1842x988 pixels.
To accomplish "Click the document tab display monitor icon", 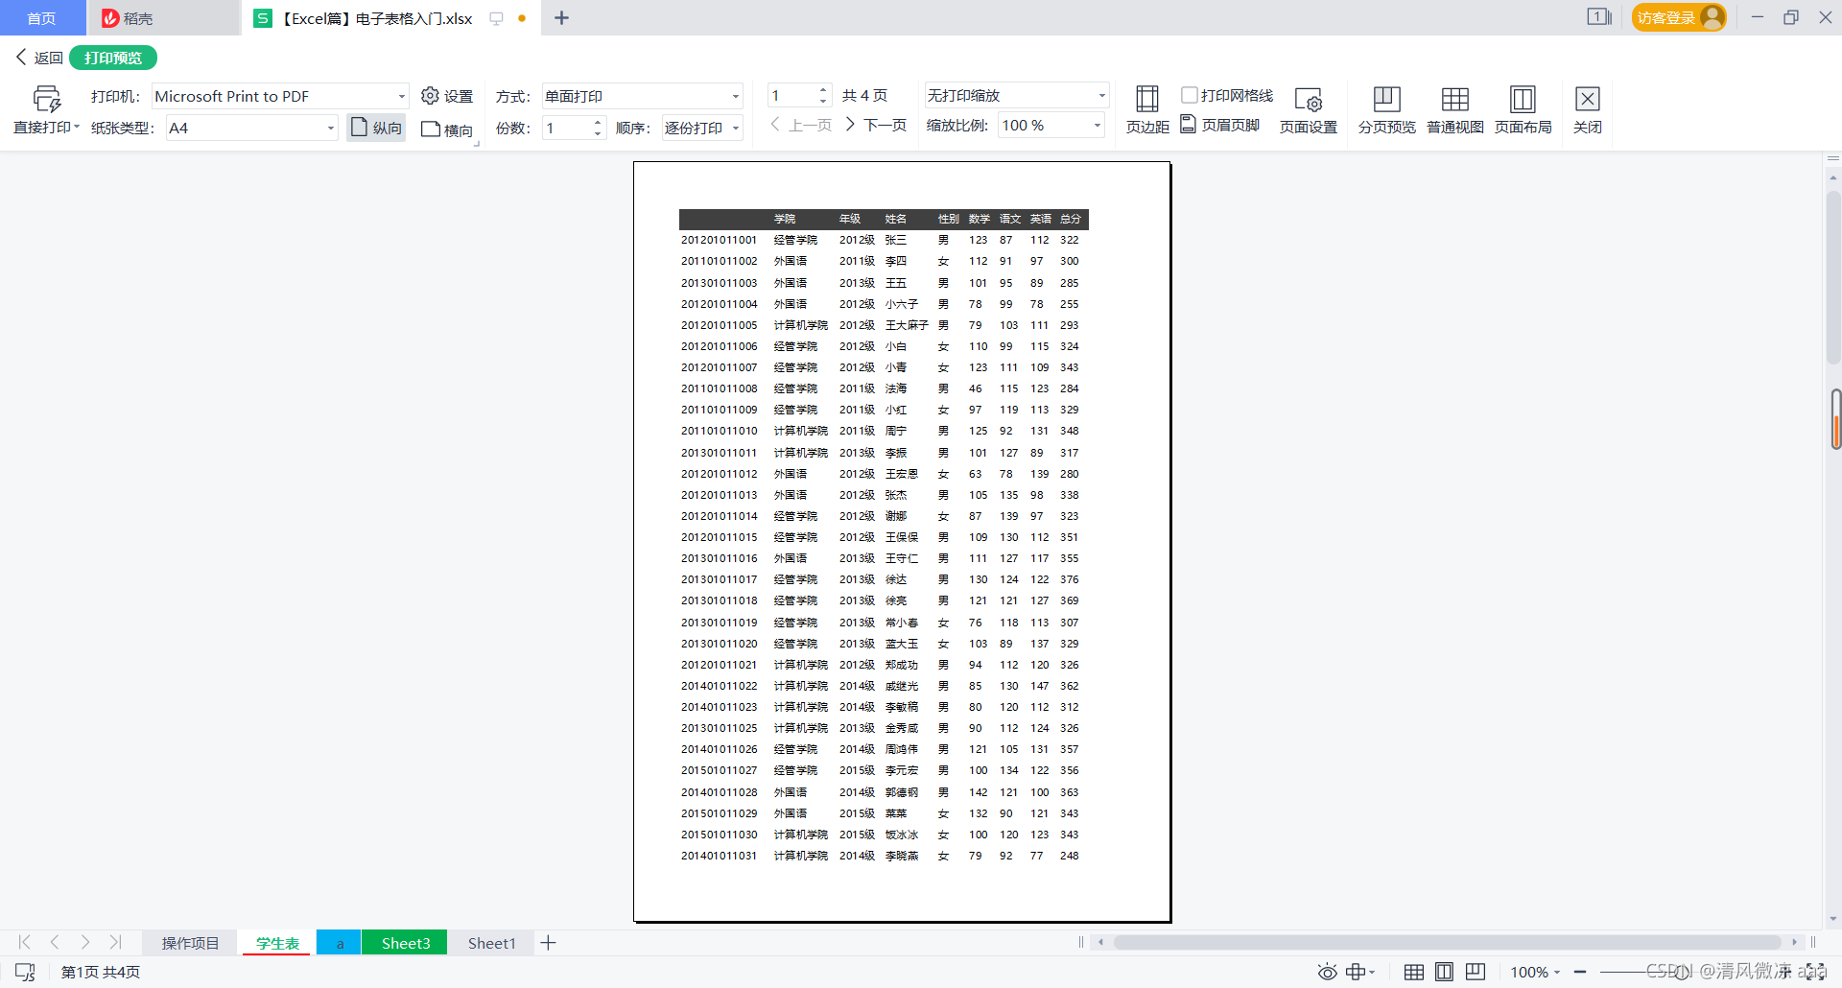I will pyautogui.click(x=496, y=18).
